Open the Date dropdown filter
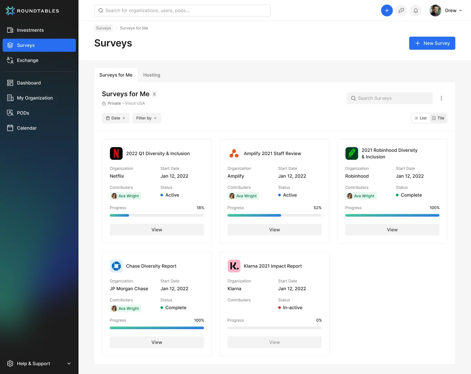The width and height of the screenshot is (471, 374). pyautogui.click(x=116, y=118)
